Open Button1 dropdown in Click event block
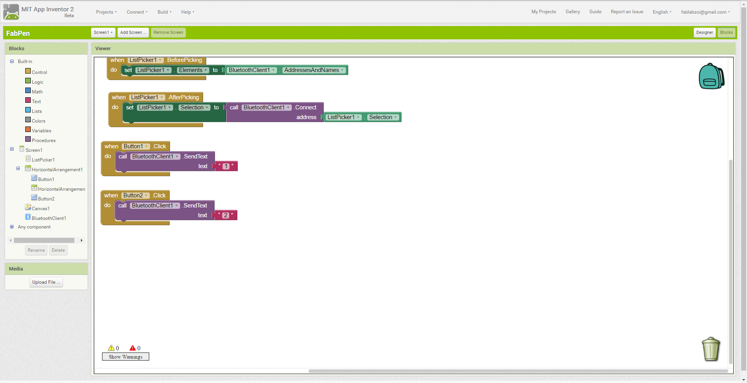Image resolution: width=747 pixels, height=383 pixels. 136,146
